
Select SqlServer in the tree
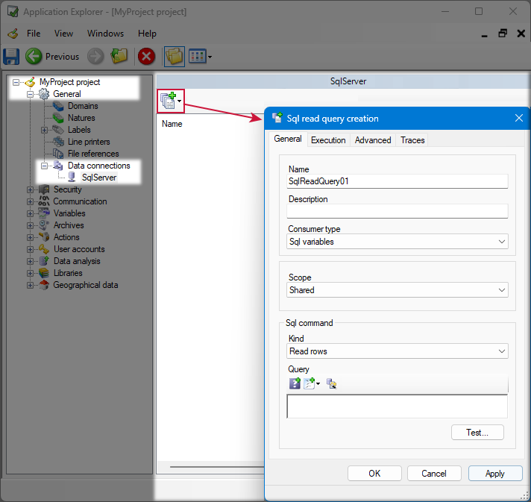98,178
